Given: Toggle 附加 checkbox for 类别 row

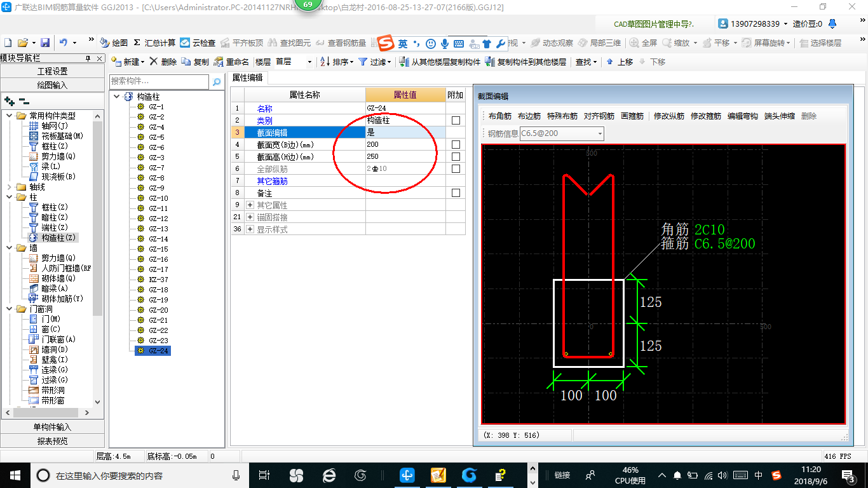Looking at the screenshot, I should 456,120.
